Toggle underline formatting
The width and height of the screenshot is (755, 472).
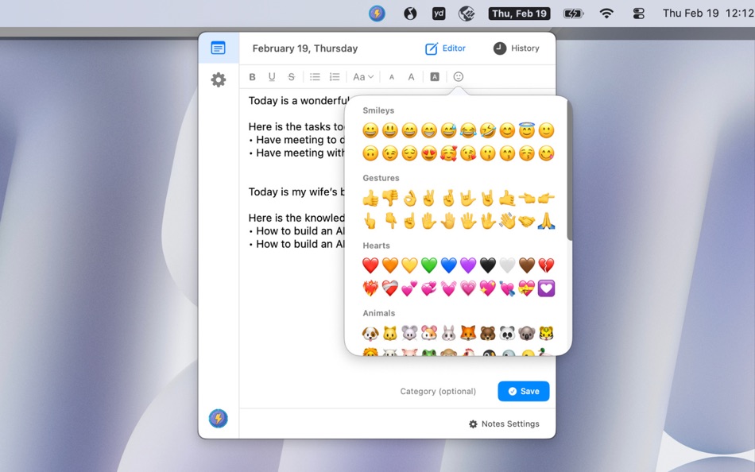click(272, 76)
